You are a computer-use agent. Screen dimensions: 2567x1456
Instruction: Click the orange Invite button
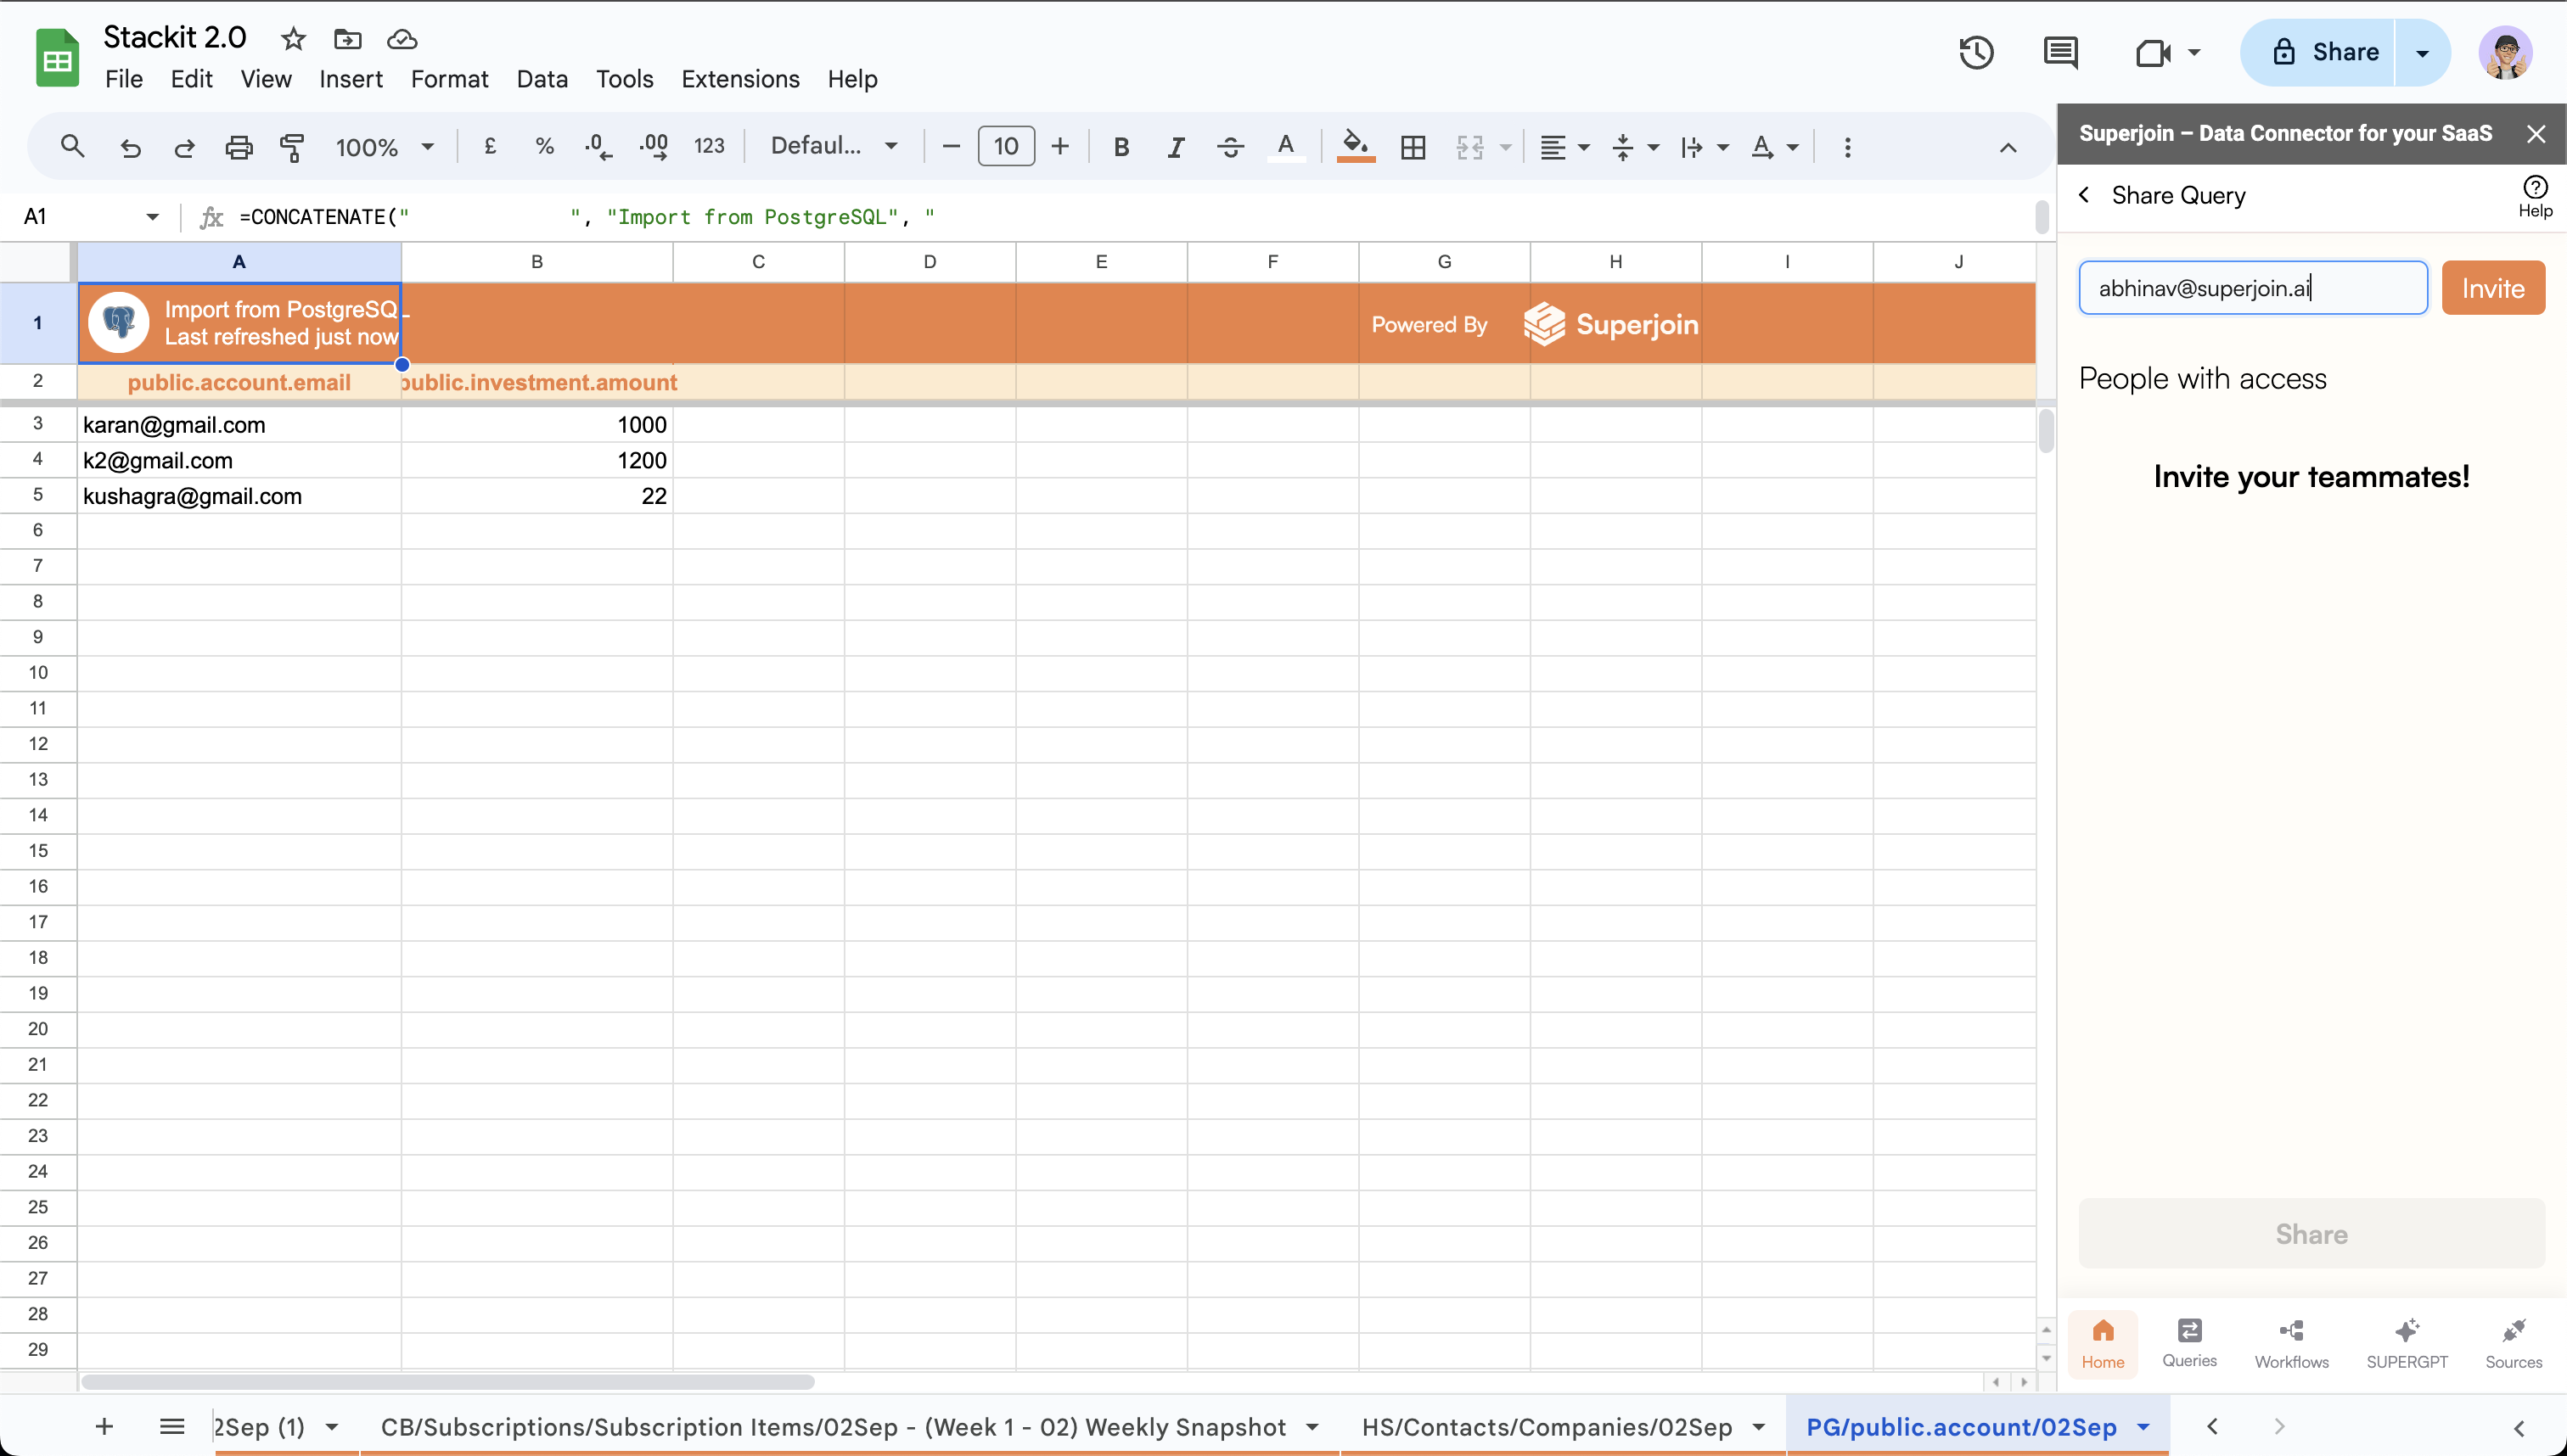2492,288
